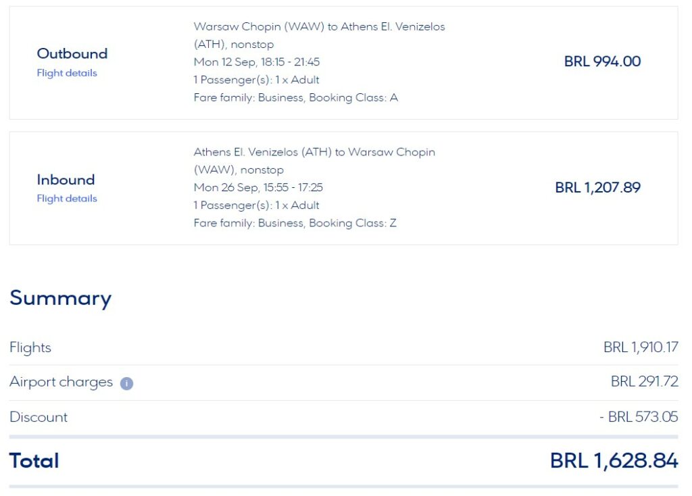692x496 pixels.
Task: Click the outbound fare BRL 994.00
Action: point(602,61)
